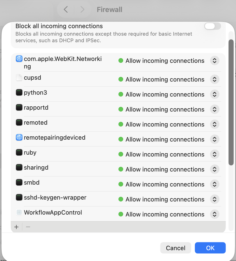Select the remotepairingdeviced row name
This screenshot has height=261, width=236.
tap(55, 138)
